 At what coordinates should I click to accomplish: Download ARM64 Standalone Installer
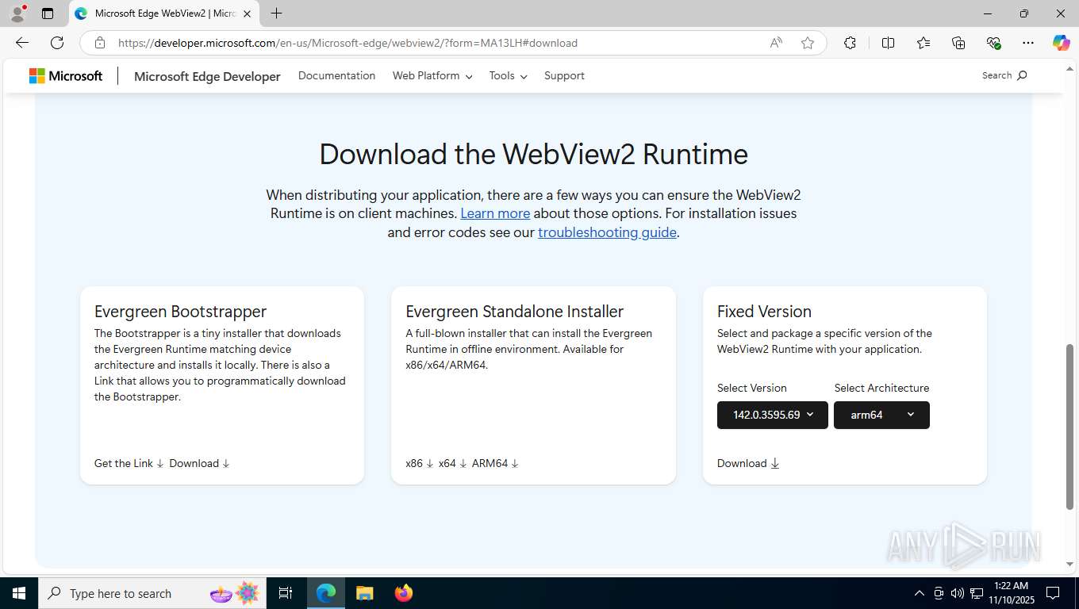[495, 463]
